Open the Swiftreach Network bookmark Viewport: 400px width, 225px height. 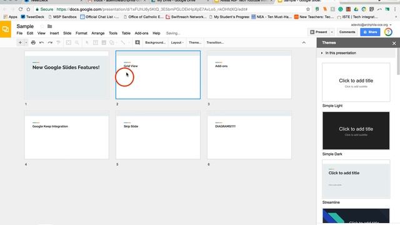tap(186, 17)
